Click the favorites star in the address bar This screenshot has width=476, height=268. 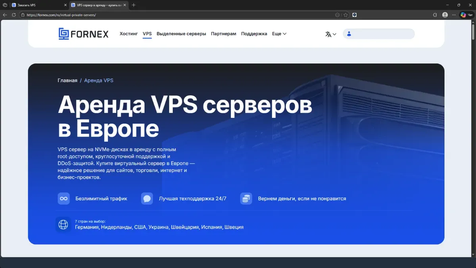(x=345, y=15)
